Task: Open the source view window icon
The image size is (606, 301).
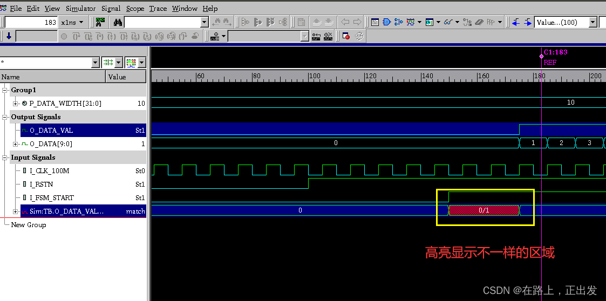Action: (375, 22)
